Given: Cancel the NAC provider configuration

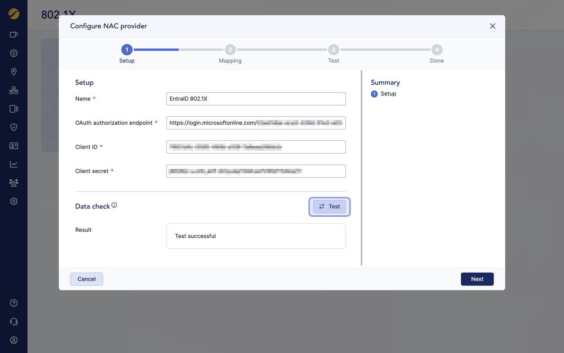Looking at the screenshot, I should point(87,279).
